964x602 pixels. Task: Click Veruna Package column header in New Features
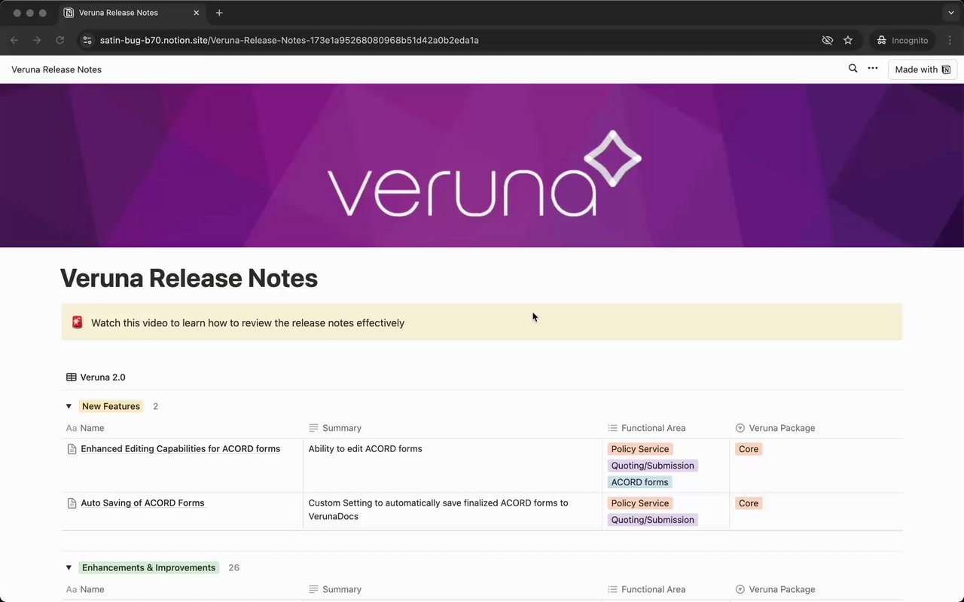coord(775,428)
